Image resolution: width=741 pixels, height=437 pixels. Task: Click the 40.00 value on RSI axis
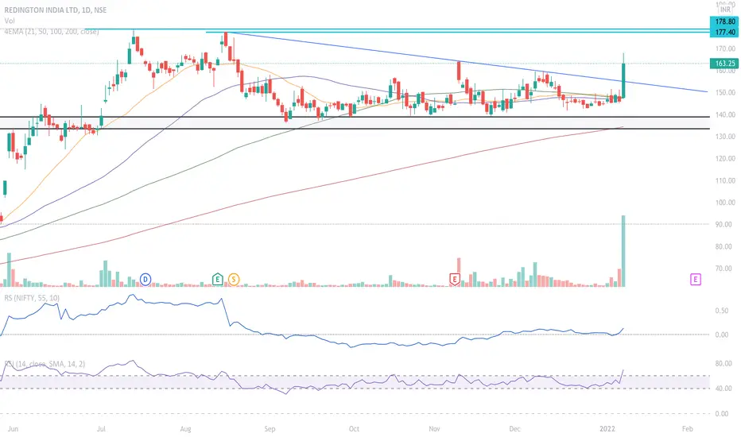tap(724, 389)
